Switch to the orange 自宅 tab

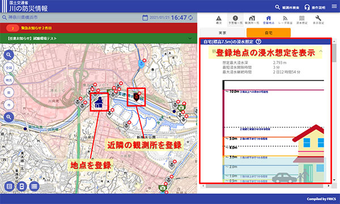(269, 33)
